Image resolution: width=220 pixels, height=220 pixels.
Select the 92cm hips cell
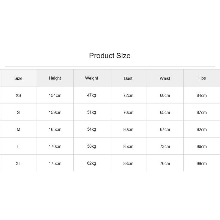tap(202, 129)
